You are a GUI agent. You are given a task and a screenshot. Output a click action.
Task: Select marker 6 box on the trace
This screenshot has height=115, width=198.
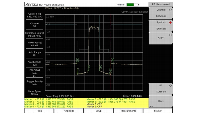pos(113,60)
